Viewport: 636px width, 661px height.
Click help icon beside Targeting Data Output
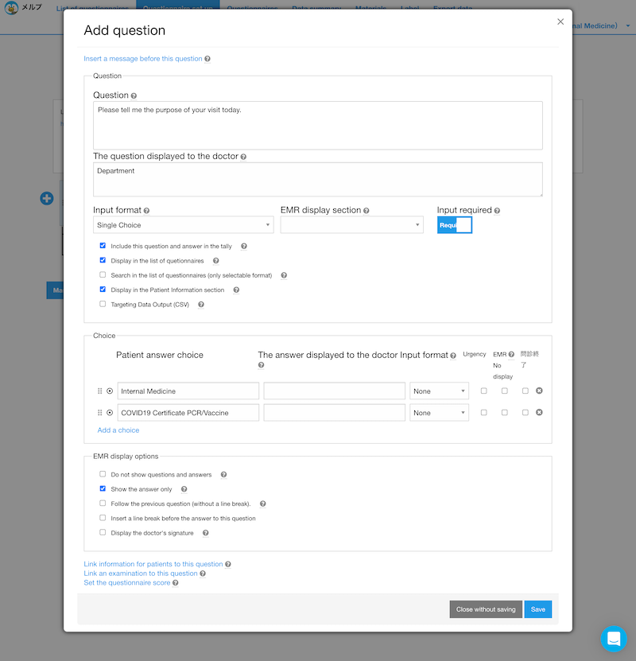click(201, 305)
